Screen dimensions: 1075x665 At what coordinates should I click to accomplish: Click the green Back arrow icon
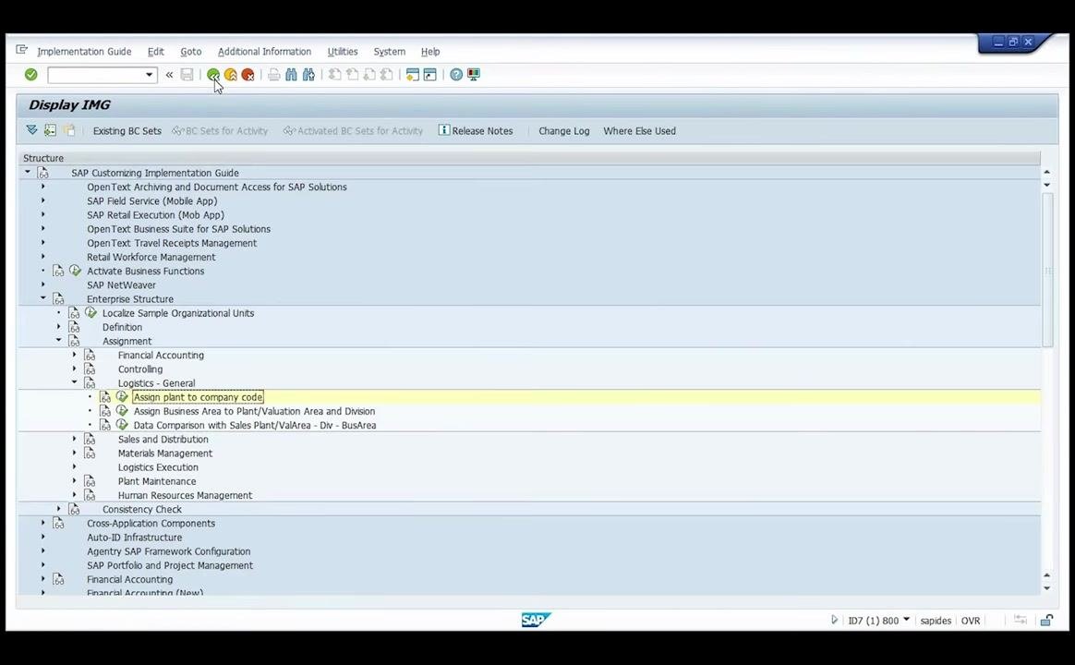click(x=213, y=75)
